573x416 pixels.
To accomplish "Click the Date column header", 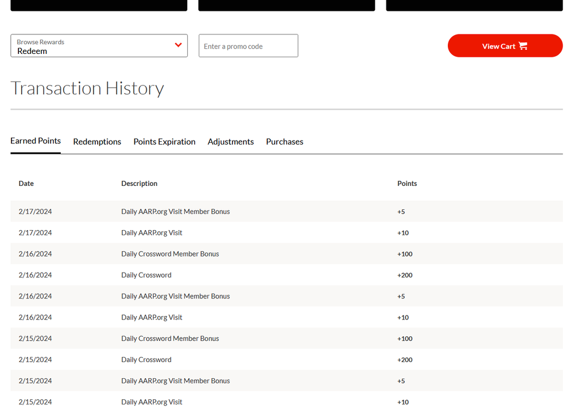I will click(x=26, y=184).
